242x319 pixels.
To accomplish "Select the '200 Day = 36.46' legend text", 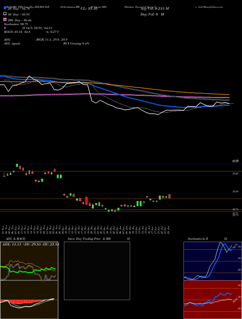I will coord(19,20).
